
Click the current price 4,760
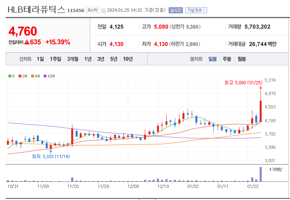[23, 31]
